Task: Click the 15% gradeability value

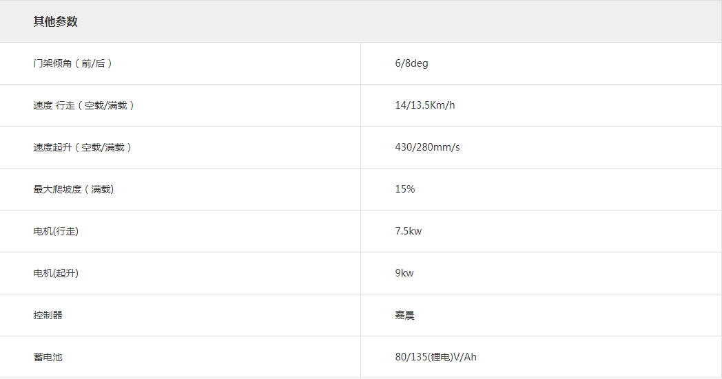Action: 405,189
